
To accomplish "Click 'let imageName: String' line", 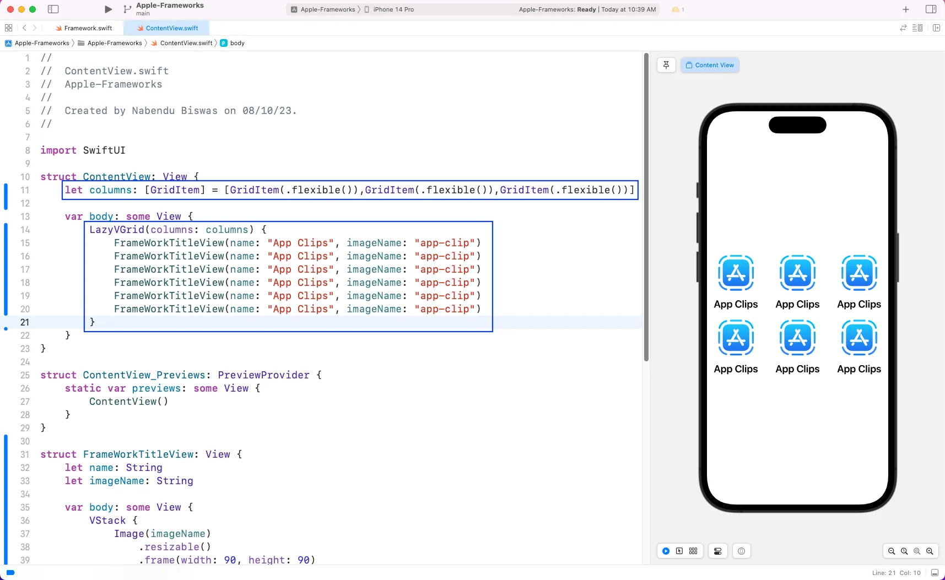I will point(129,481).
